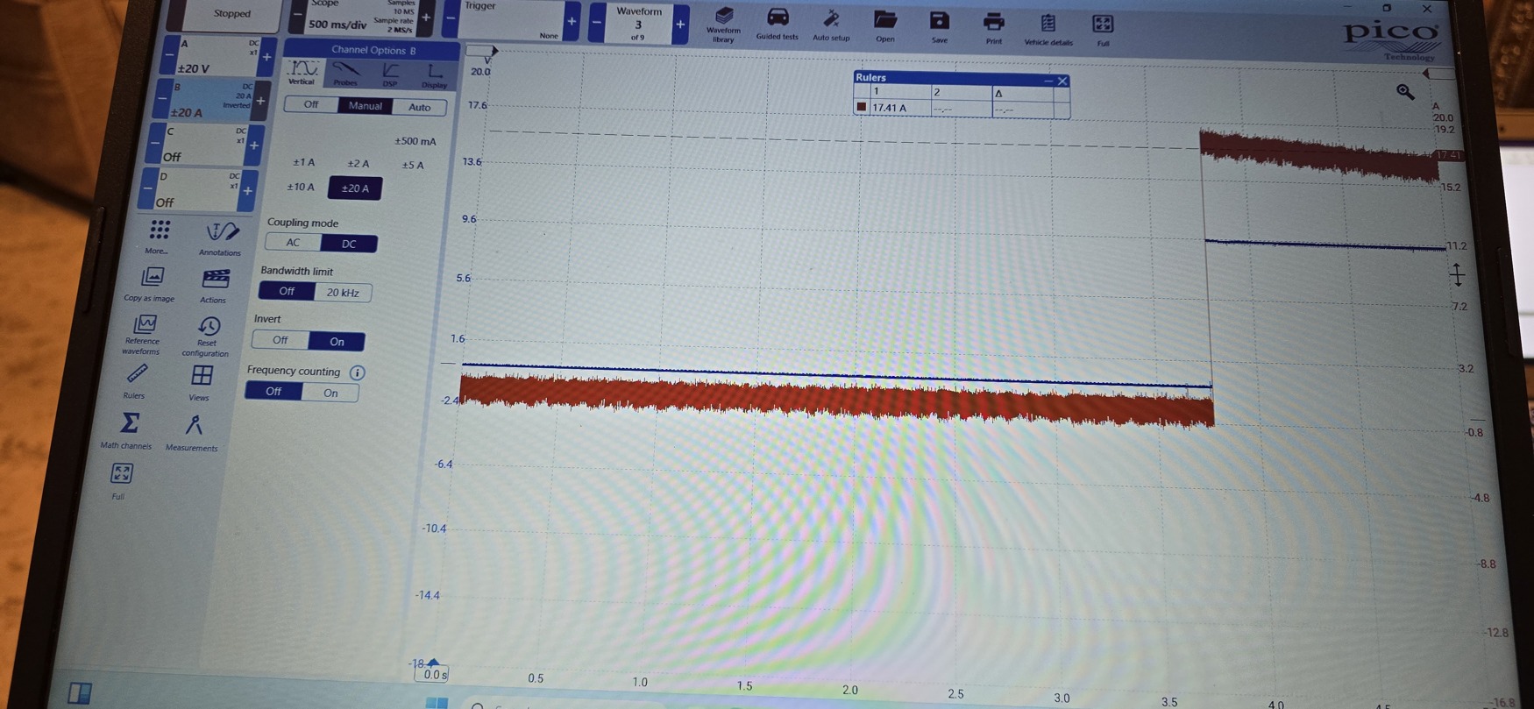Image resolution: width=1534 pixels, height=709 pixels.
Task: Select Auto range mode
Action: click(420, 107)
